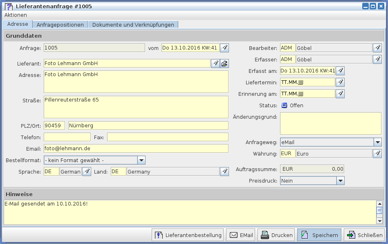Click the lookup icon beside the Erfasser field
Viewport: 388px width, 244px height.
pyautogui.click(x=377, y=59)
